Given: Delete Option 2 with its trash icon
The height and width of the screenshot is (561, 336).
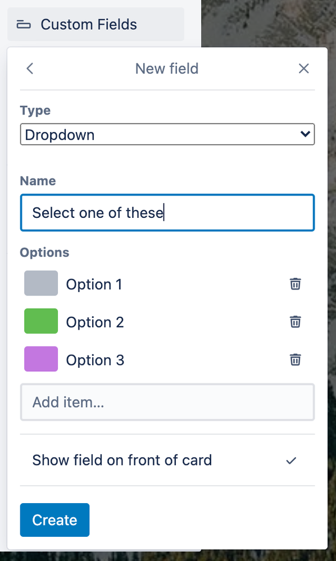Looking at the screenshot, I should click(295, 322).
